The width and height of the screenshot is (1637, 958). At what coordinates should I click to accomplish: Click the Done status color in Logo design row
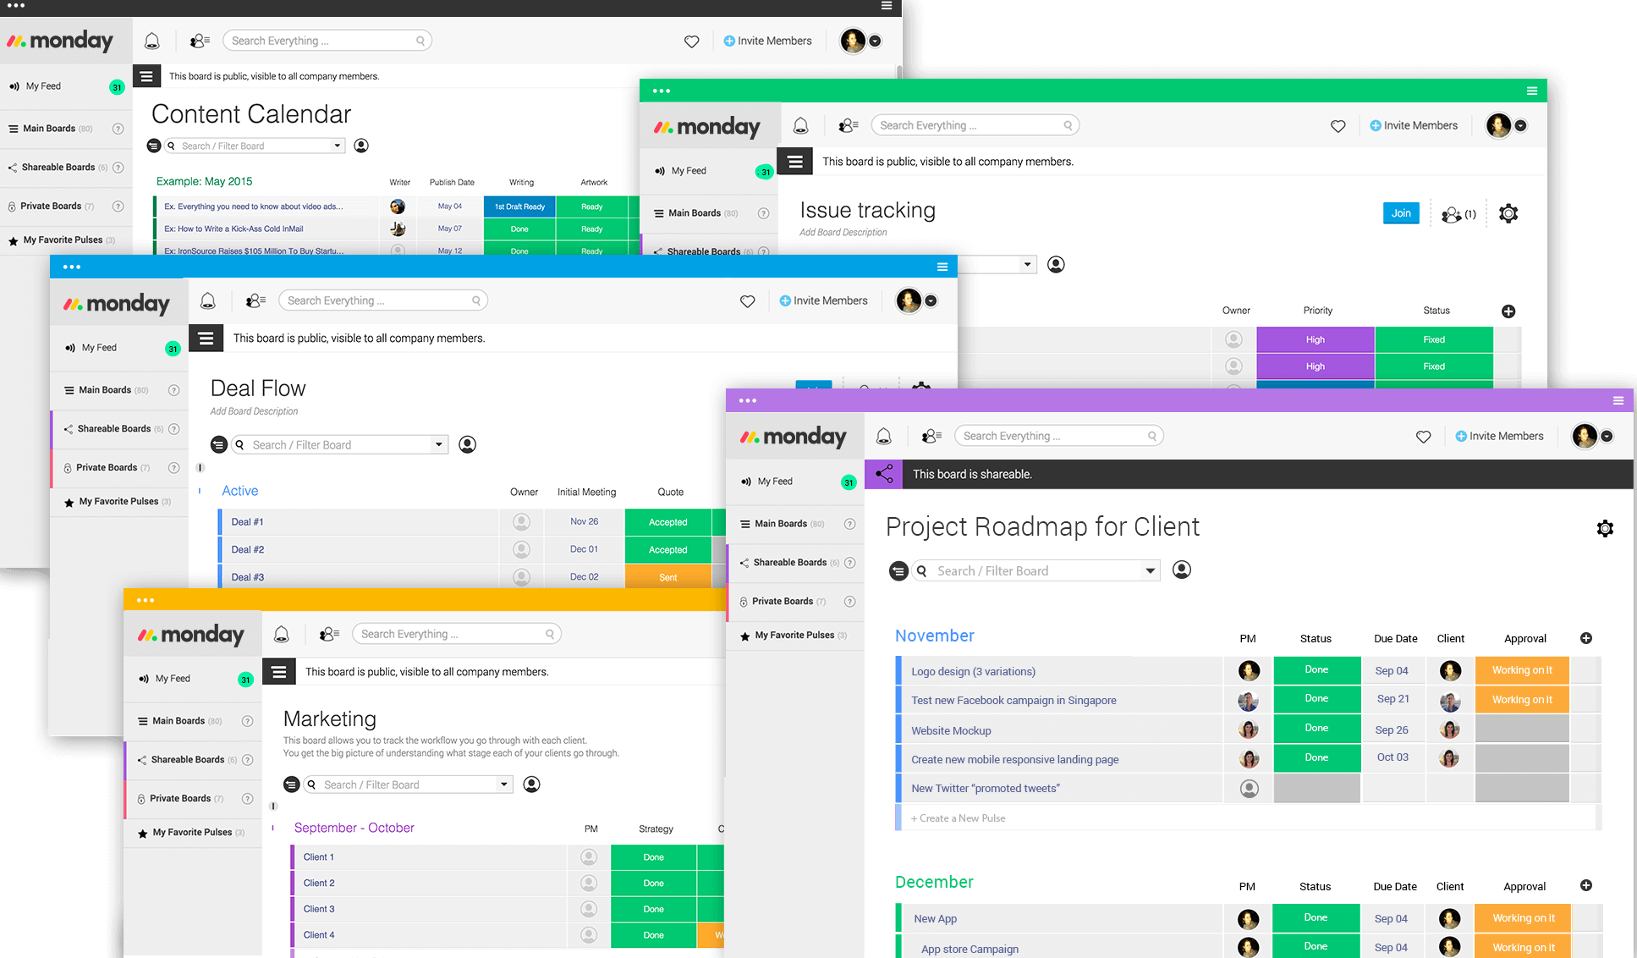(1316, 669)
